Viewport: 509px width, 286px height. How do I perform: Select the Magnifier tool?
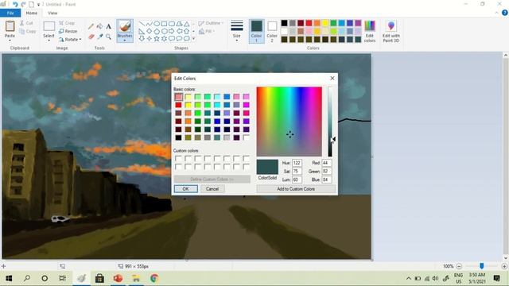(x=108, y=37)
